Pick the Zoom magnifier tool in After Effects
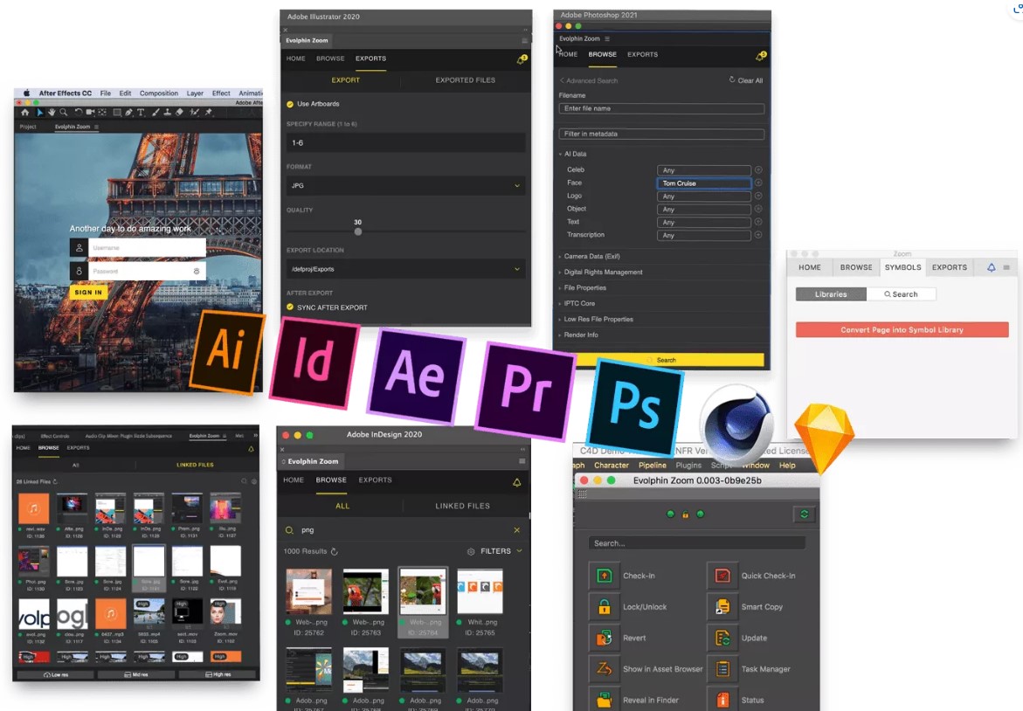Screen dimensions: 1023x711 coord(64,112)
